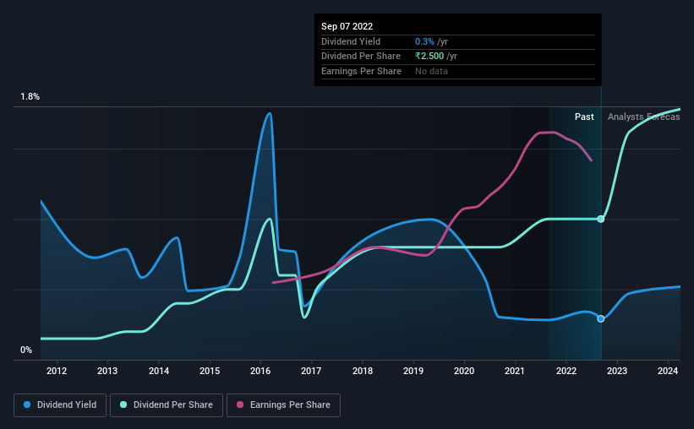694x429 pixels.
Task: Click the 1.8% y-axis label
Action: tap(30, 96)
